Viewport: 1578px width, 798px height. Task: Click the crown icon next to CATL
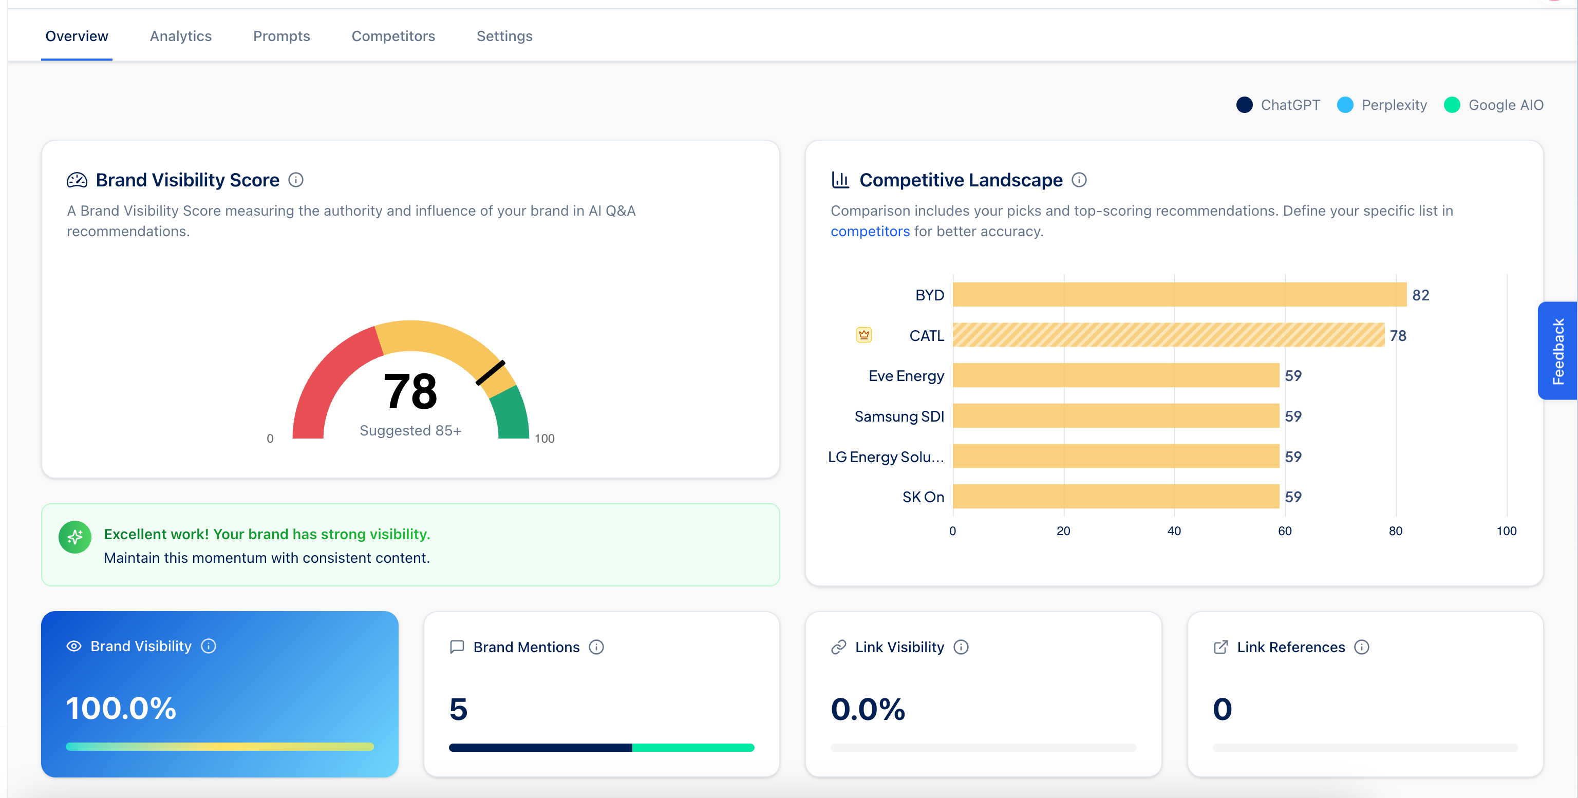click(863, 335)
